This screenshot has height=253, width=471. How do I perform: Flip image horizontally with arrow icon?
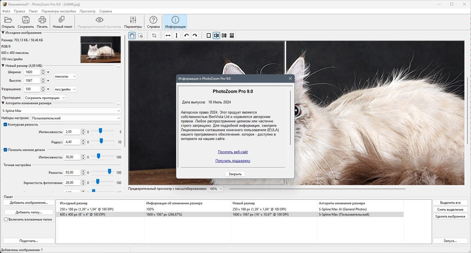(x=168, y=35)
